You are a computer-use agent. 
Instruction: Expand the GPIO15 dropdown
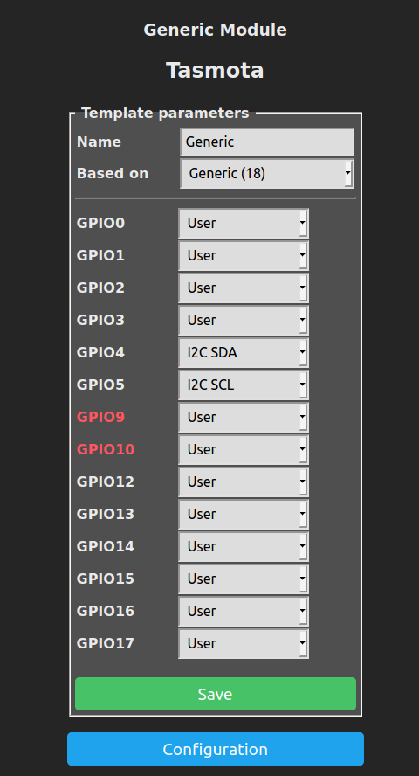244,579
